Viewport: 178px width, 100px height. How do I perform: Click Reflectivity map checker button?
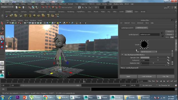[168, 60]
